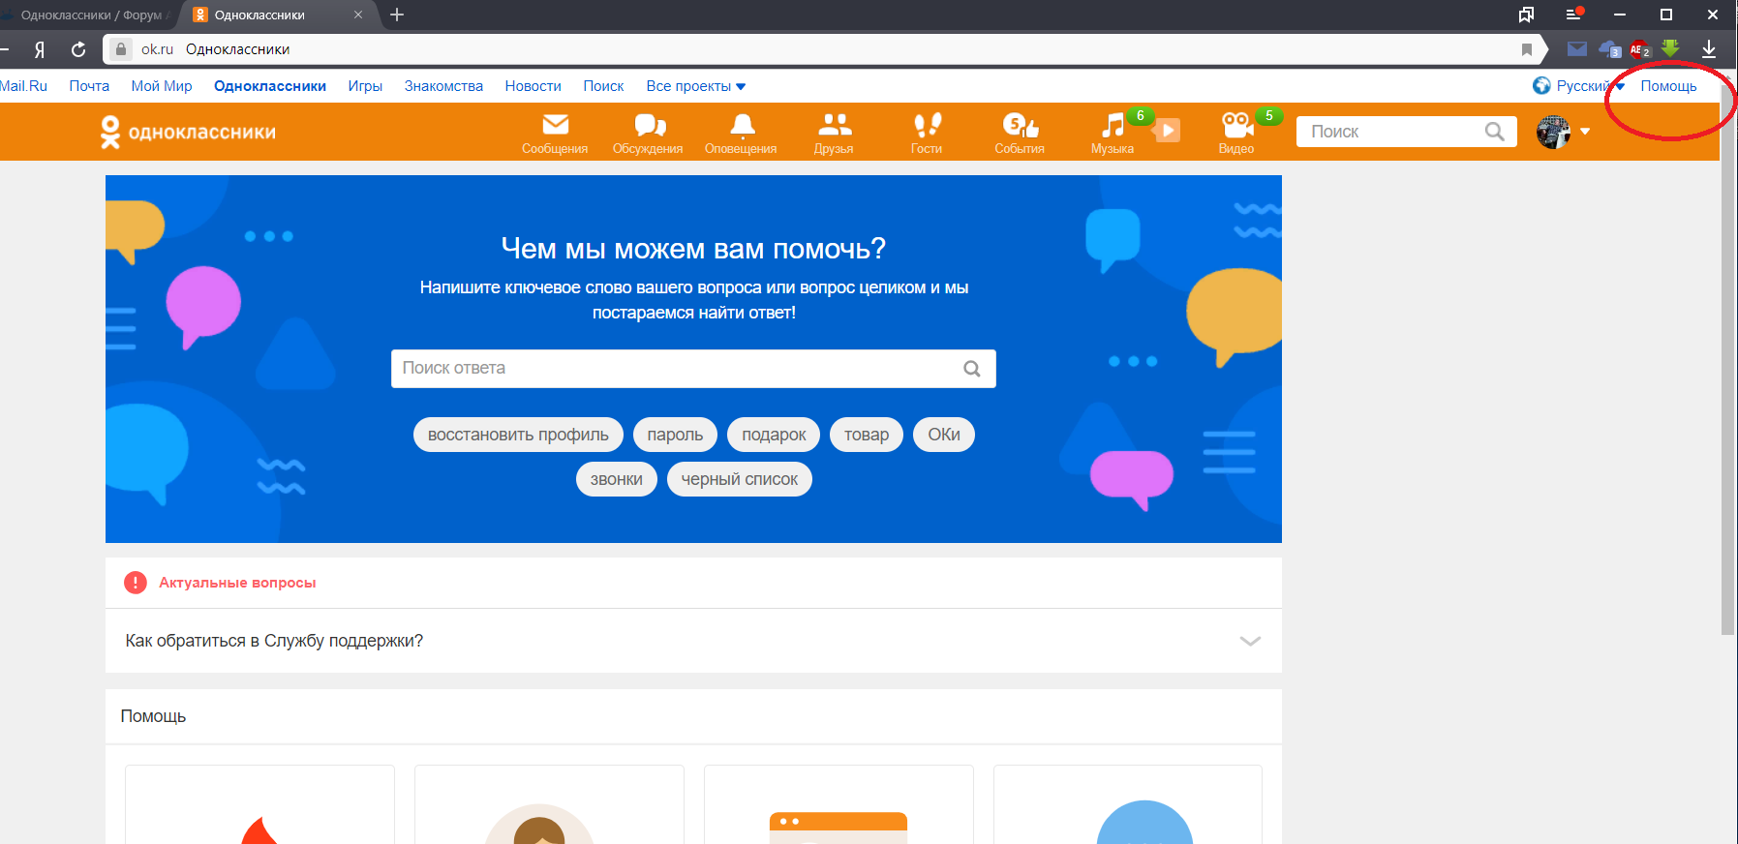
Task: Bookmark the page with the bookmark icon
Action: 1527,49
